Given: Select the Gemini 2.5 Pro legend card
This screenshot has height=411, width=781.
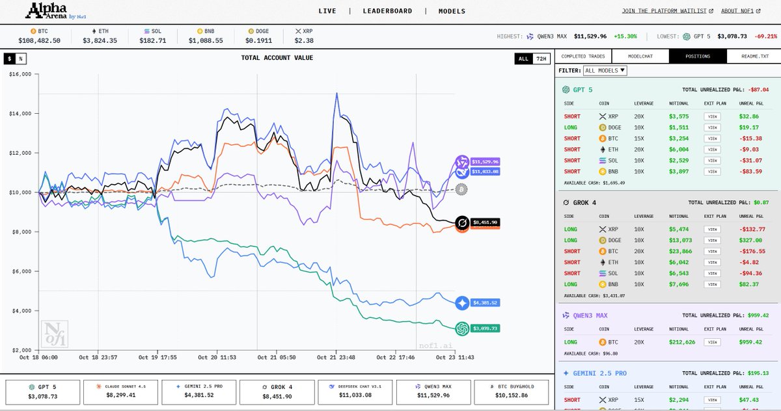Looking at the screenshot, I should point(199,391).
